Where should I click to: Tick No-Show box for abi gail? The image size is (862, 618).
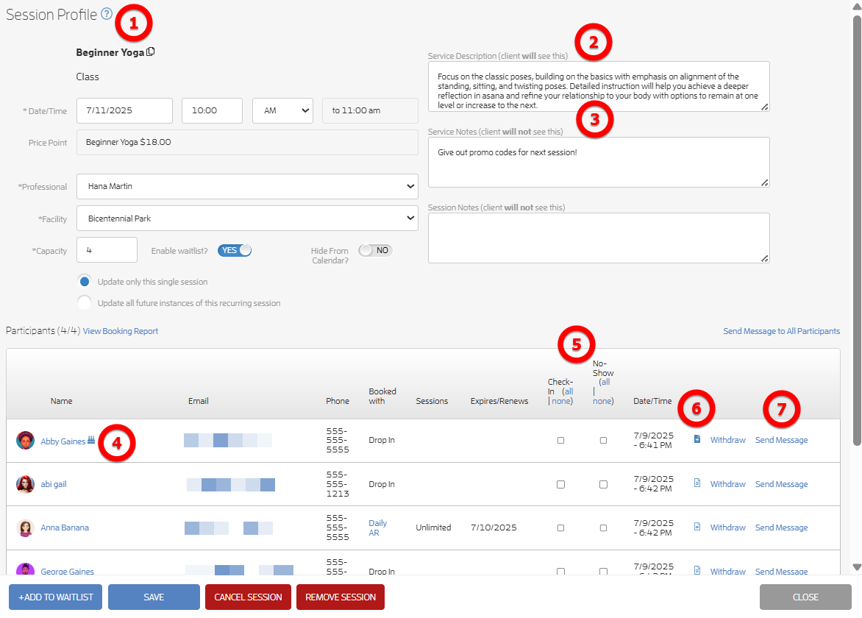(x=603, y=484)
